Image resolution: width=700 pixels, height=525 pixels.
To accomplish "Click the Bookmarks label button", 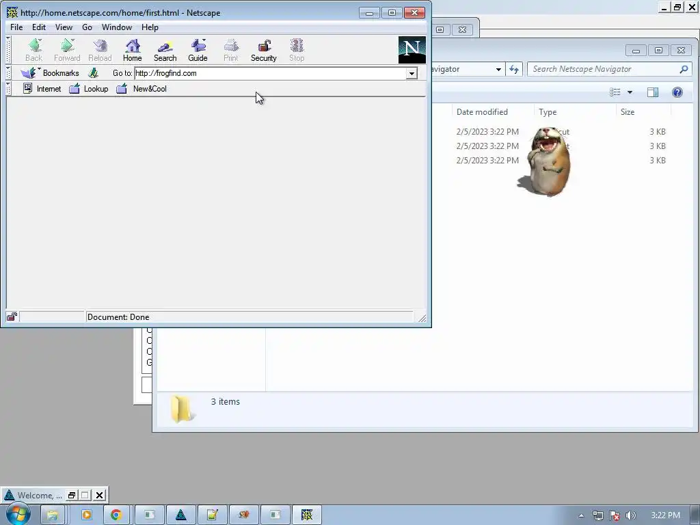I will click(61, 72).
